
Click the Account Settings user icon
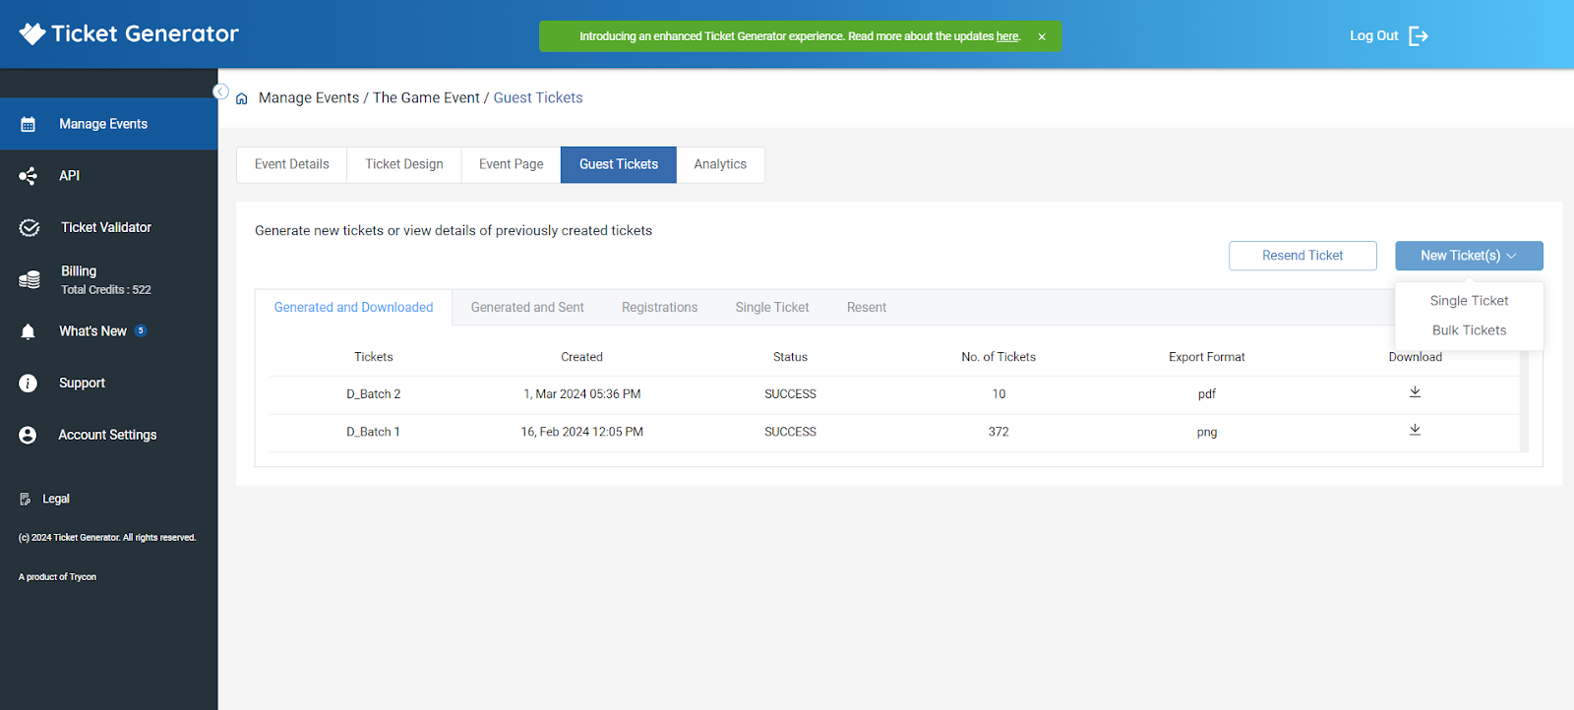[28, 435]
